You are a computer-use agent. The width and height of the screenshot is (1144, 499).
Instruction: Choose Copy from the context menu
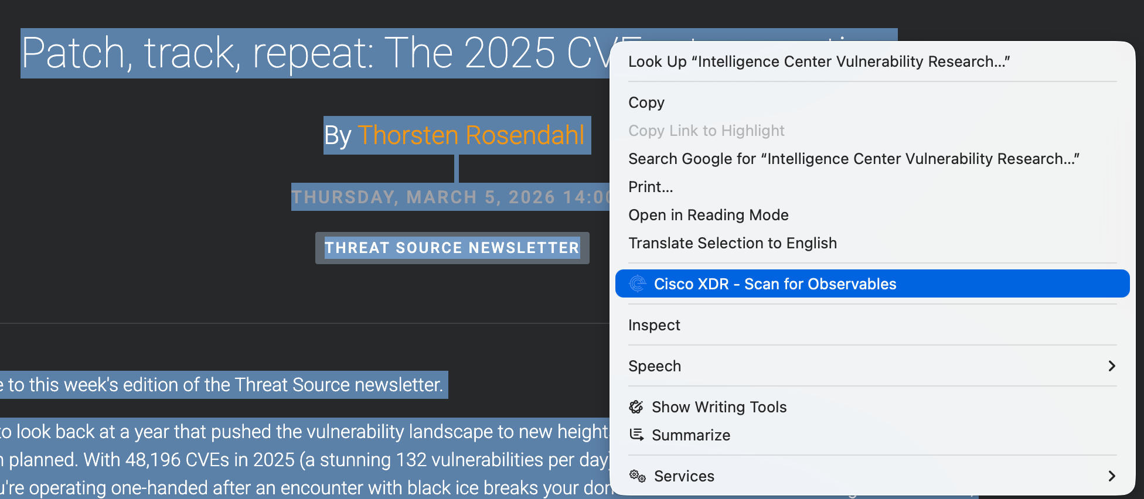pyautogui.click(x=646, y=102)
